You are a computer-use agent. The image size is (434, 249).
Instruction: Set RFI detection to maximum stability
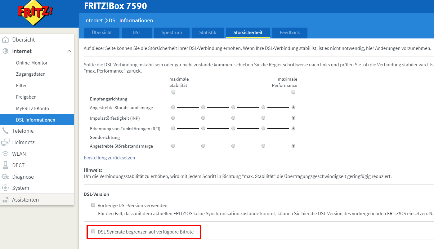point(173,128)
